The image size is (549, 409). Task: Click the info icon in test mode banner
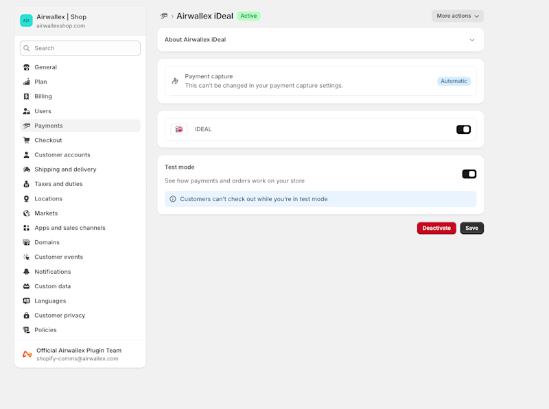tap(173, 199)
